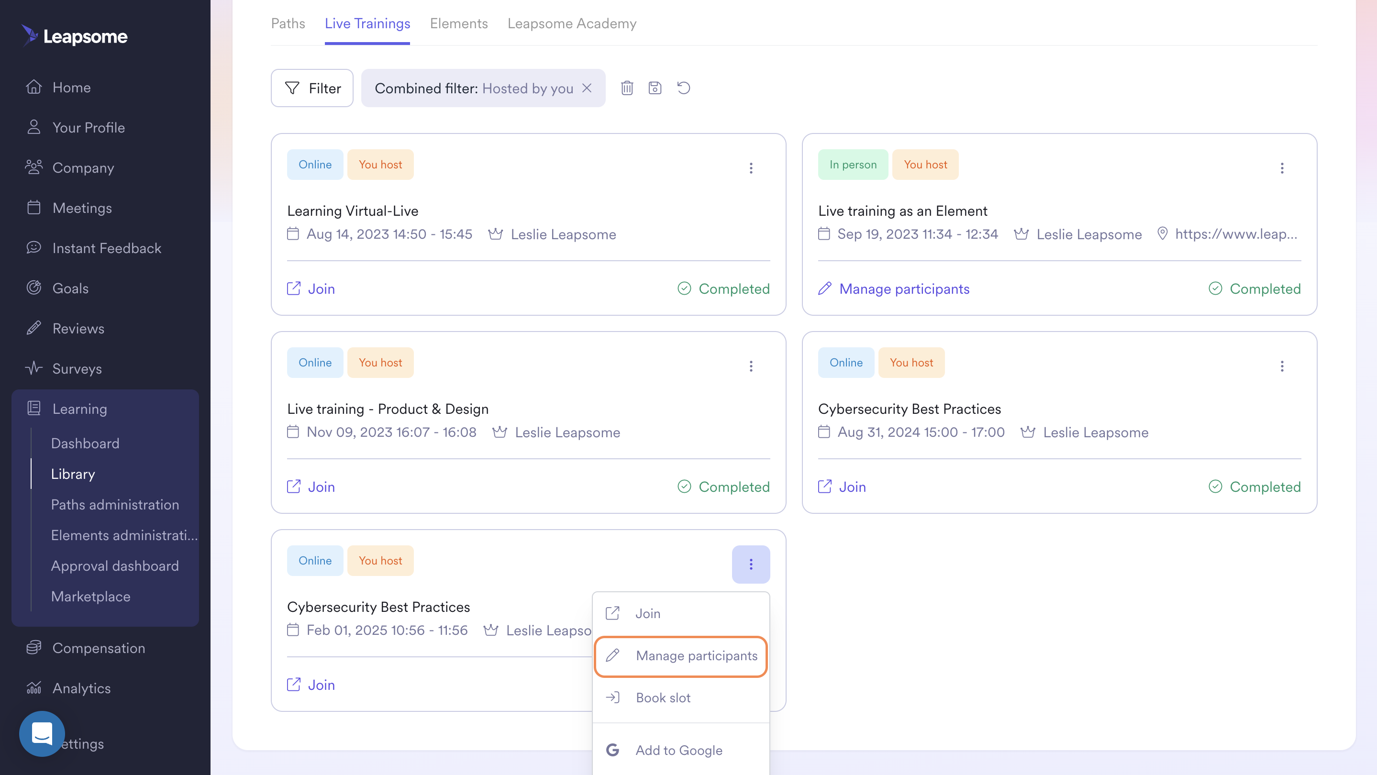The image size is (1377, 775).
Task: Open options for Aug 31 Cybersecurity card
Action: coord(1282,366)
